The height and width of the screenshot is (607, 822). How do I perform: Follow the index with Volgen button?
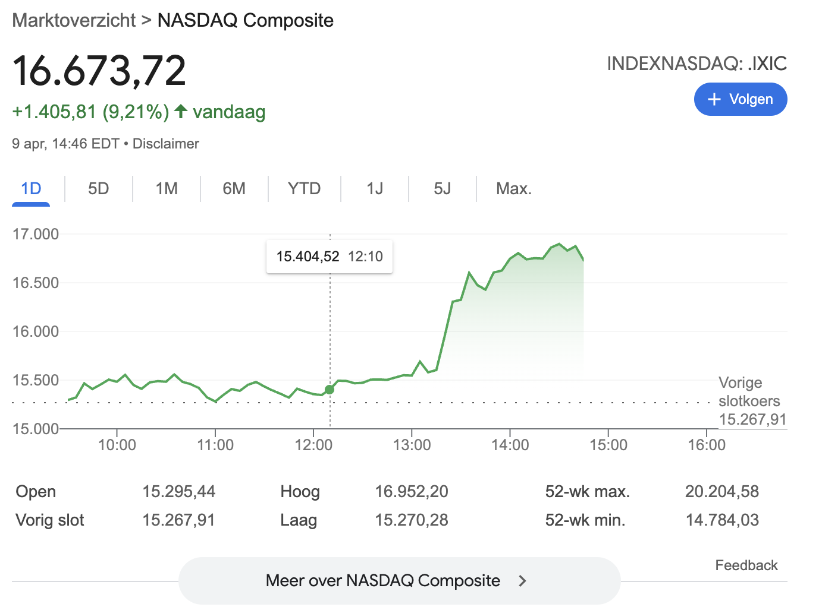pyautogui.click(x=741, y=99)
